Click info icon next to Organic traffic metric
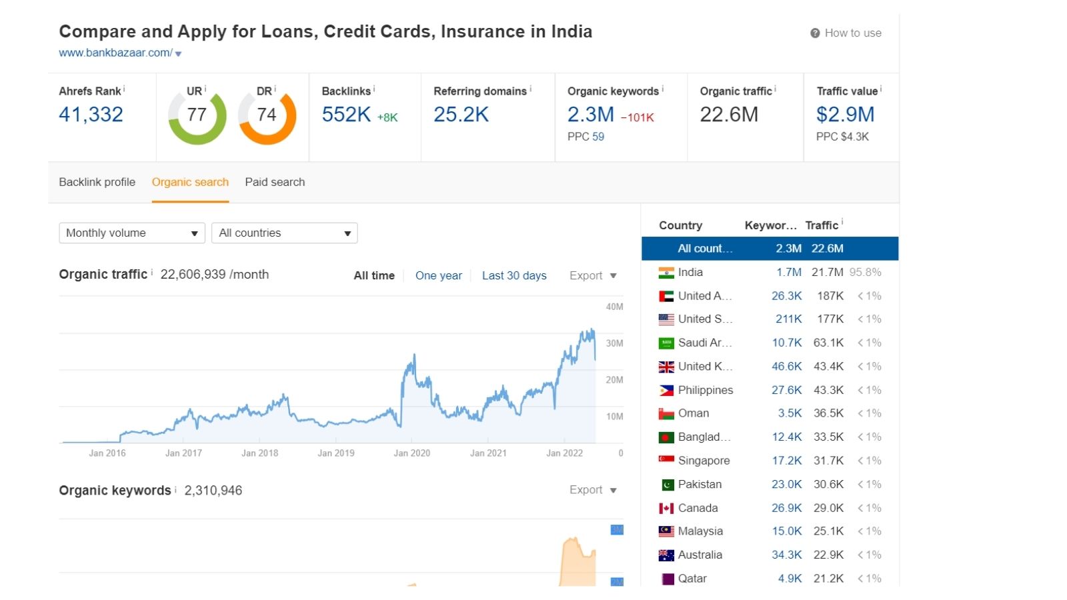Screen dimensions: 1067x600 coord(775,89)
